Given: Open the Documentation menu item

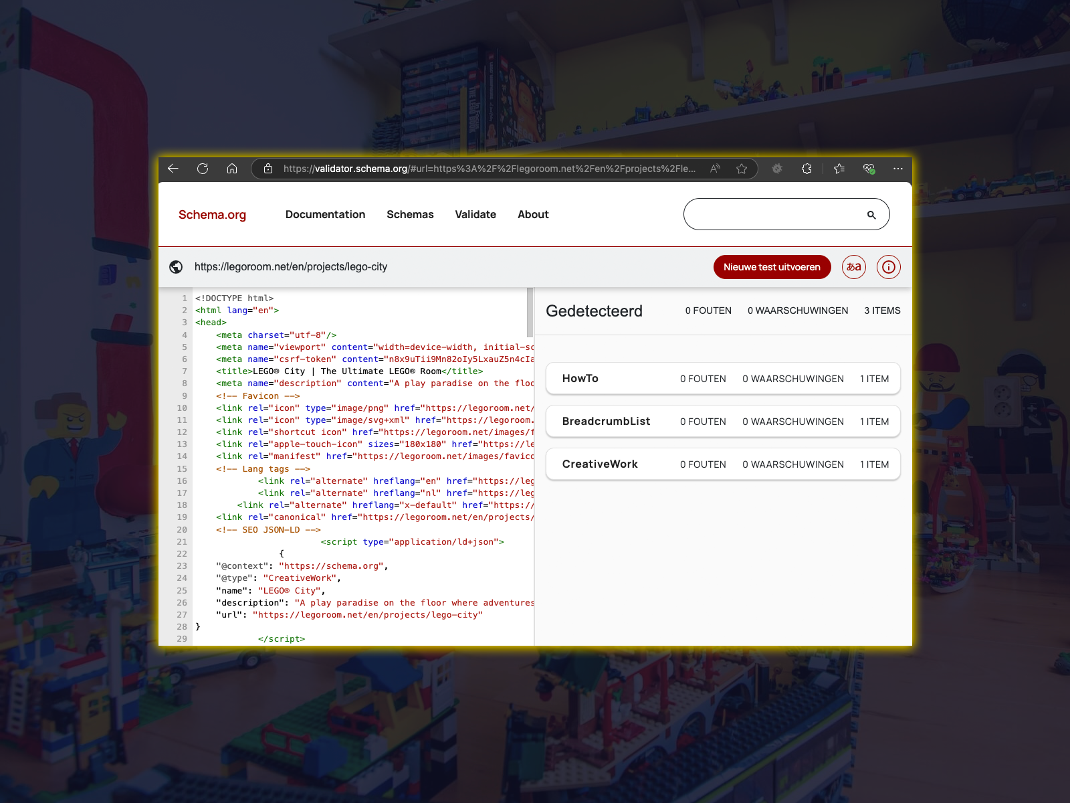Looking at the screenshot, I should (325, 215).
